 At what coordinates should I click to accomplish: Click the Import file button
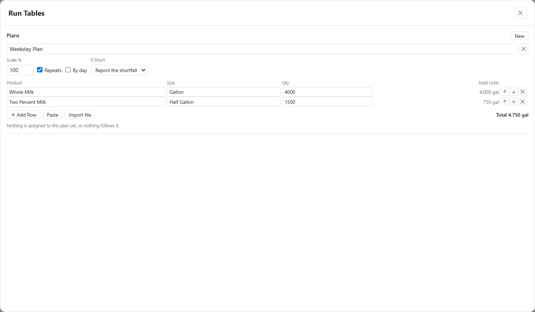tap(80, 115)
